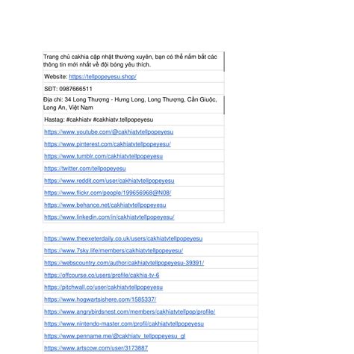Image resolution: width=354 pixels, height=354 pixels.
Task: Open the angrybirdsnest.com members profile link
Action: 130,311
